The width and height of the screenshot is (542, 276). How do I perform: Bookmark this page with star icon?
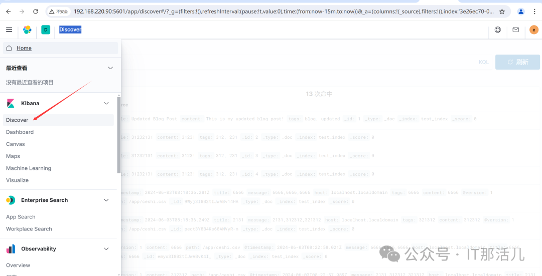click(502, 12)
